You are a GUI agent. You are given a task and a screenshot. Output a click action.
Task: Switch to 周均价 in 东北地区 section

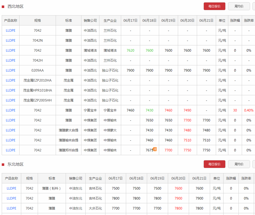(x=239, y=164)
